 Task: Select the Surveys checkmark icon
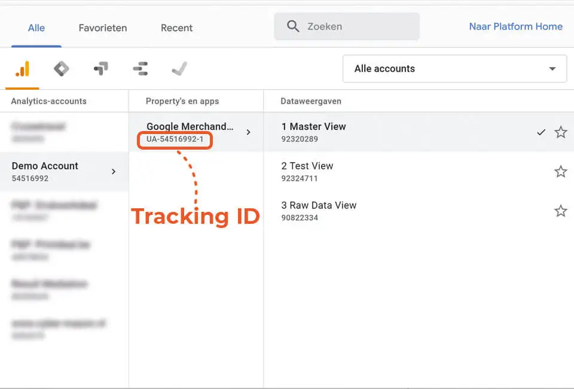pyautogui.click(x=179, y=68)
